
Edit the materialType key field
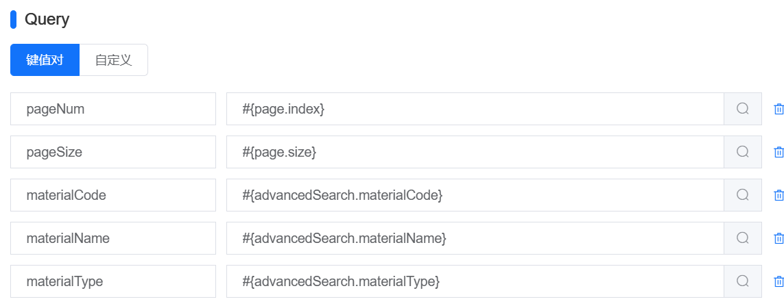113,281
